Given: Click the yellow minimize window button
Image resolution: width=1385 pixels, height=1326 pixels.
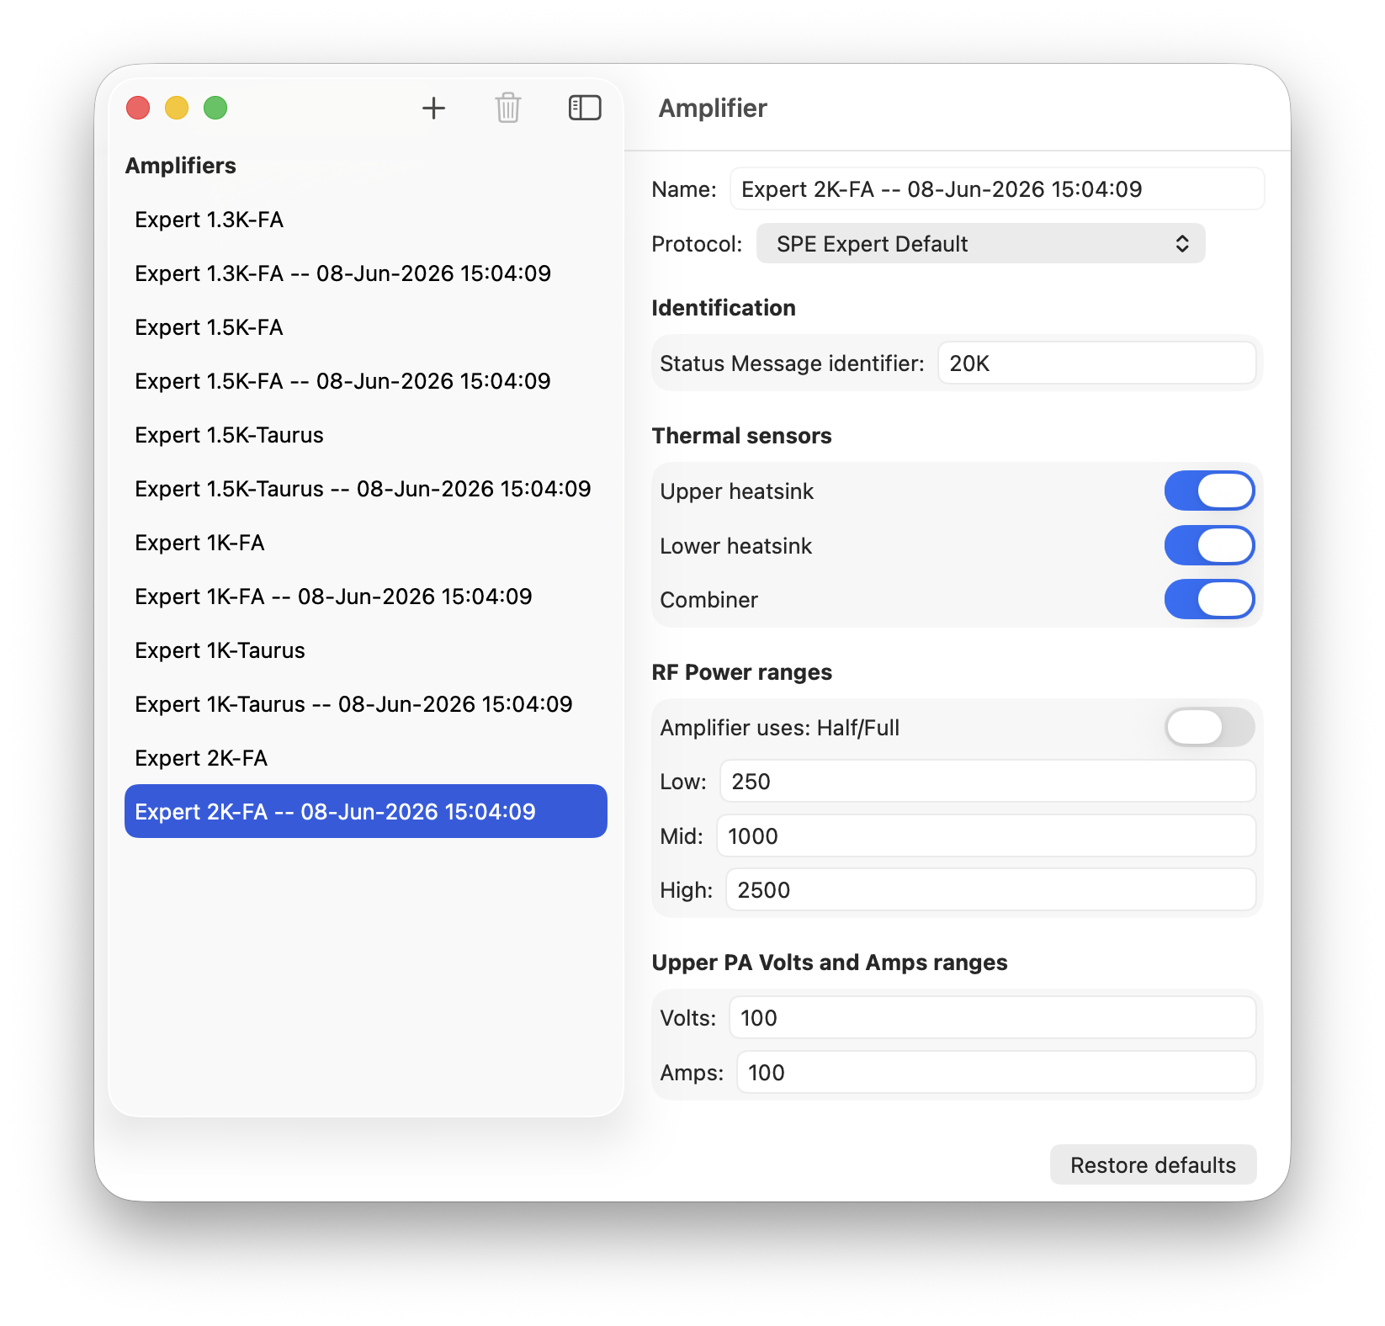Looking at the screenshot, I should (177, 108).
